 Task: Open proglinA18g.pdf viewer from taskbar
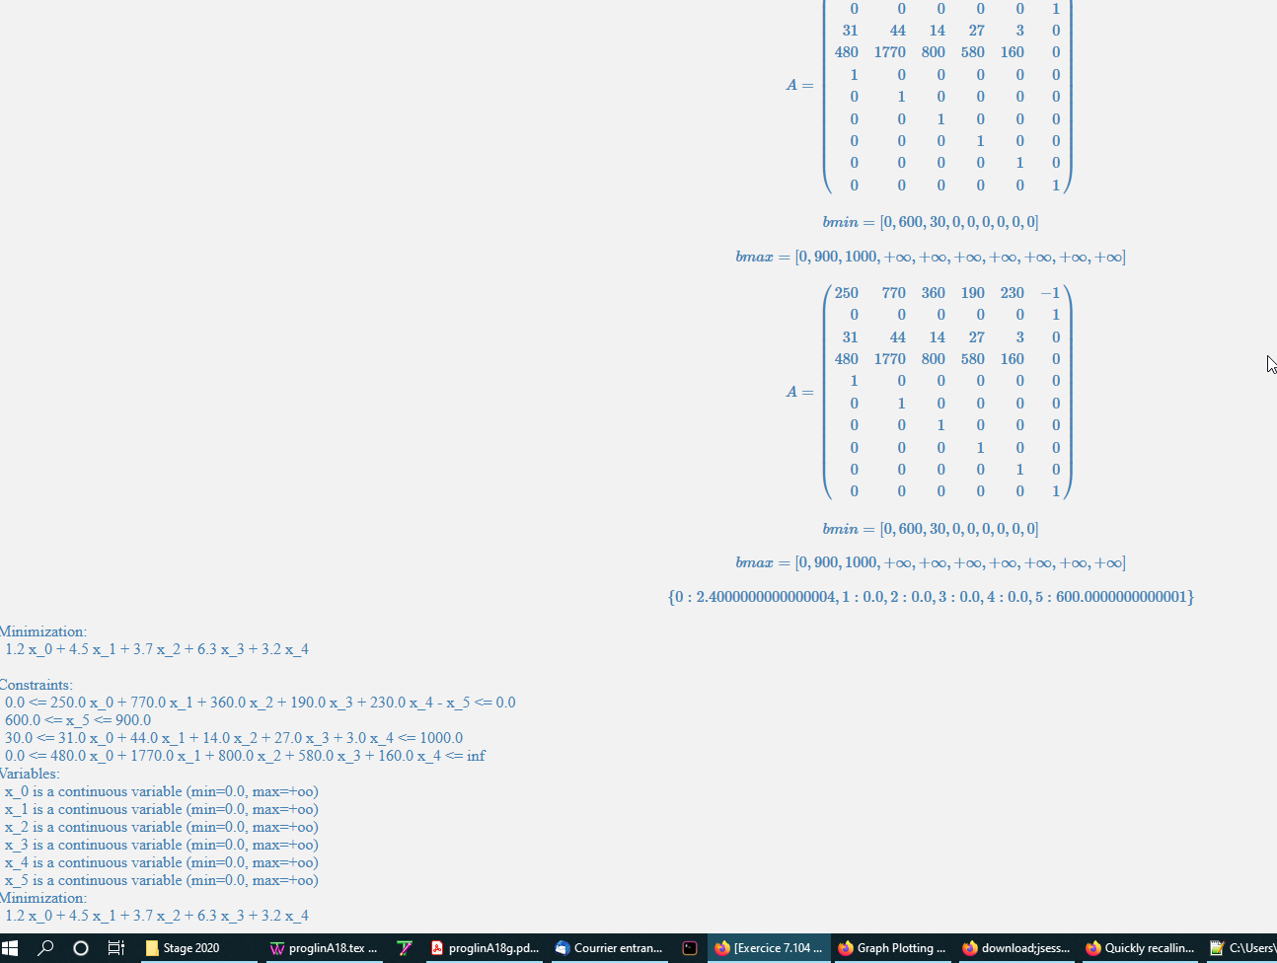(485, 948)
